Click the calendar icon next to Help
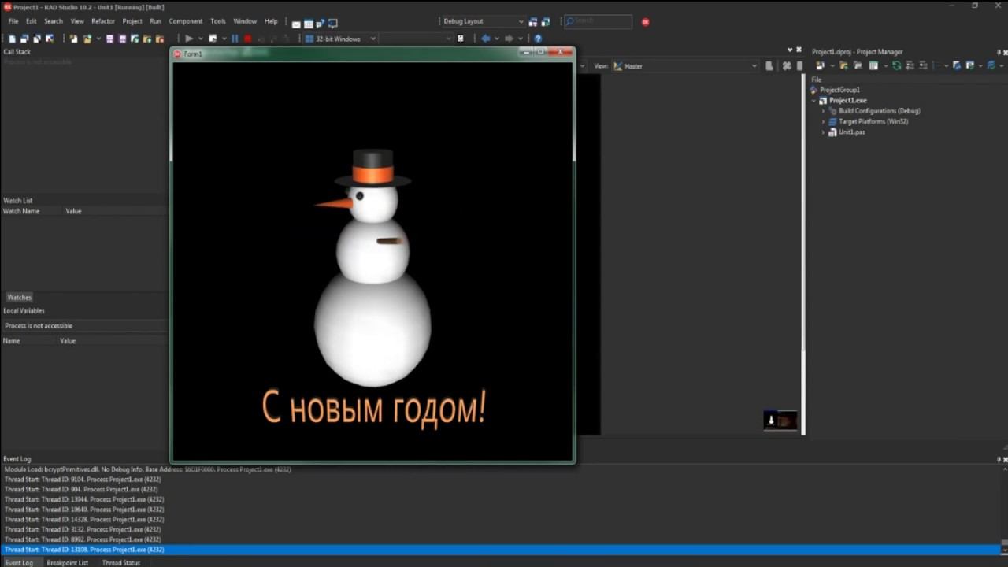The image size is (1008, 567). [x=309, y=24]
